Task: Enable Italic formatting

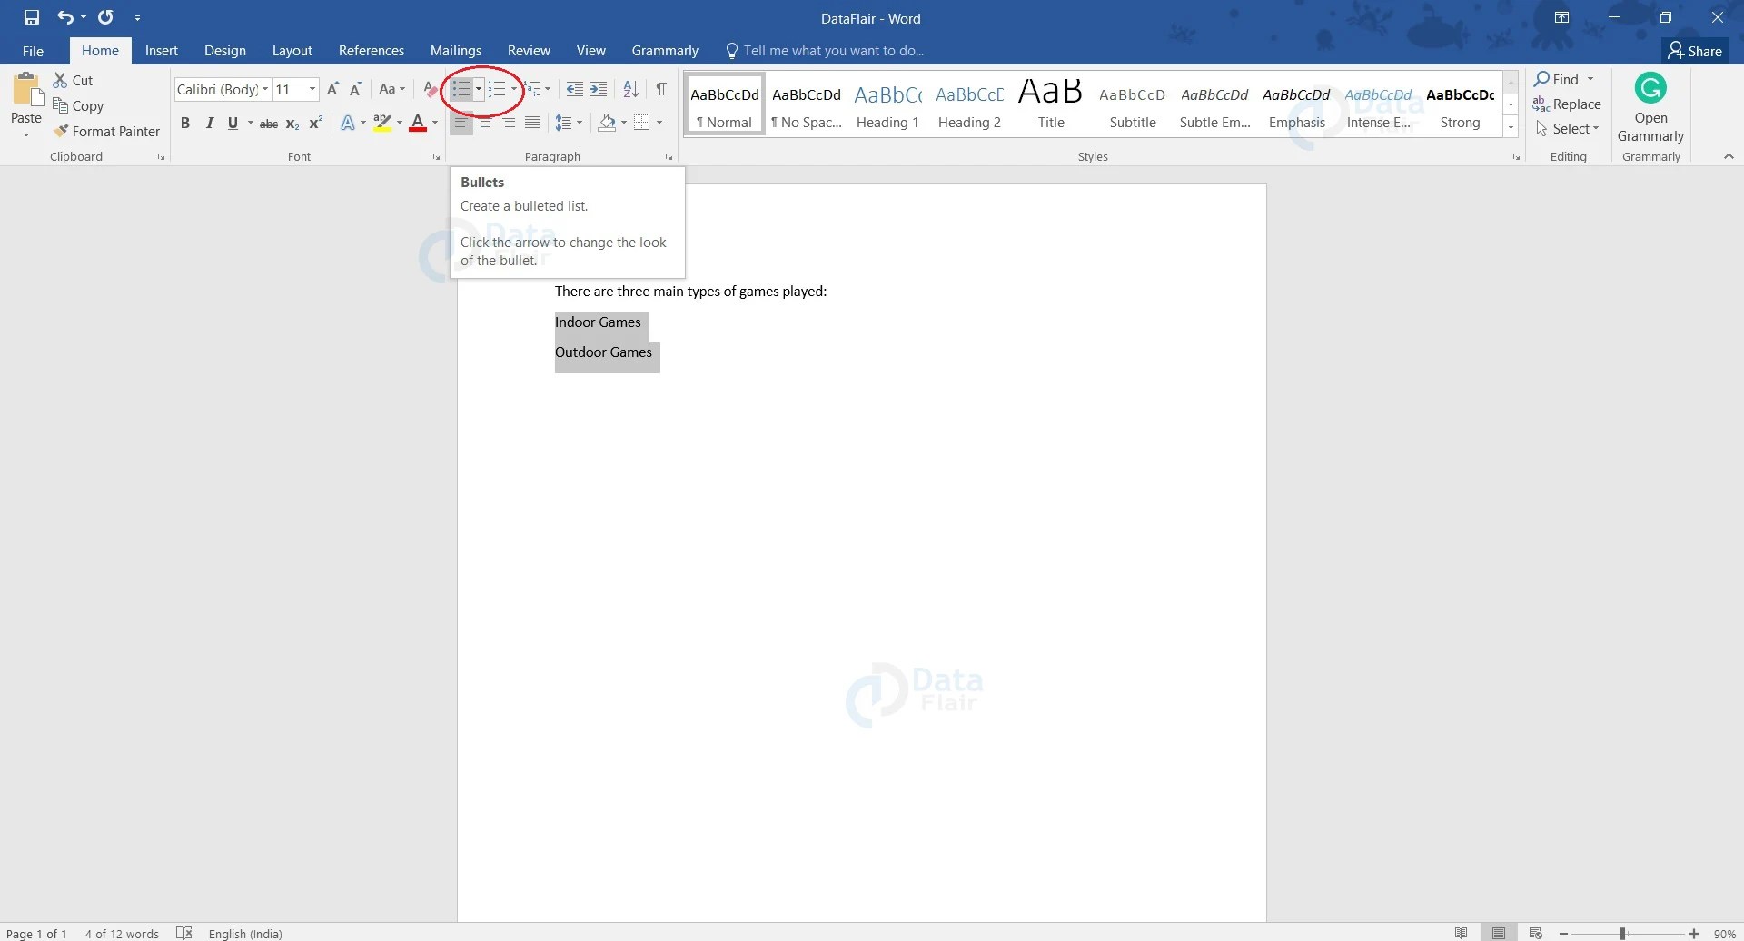Action: point(209,123)
